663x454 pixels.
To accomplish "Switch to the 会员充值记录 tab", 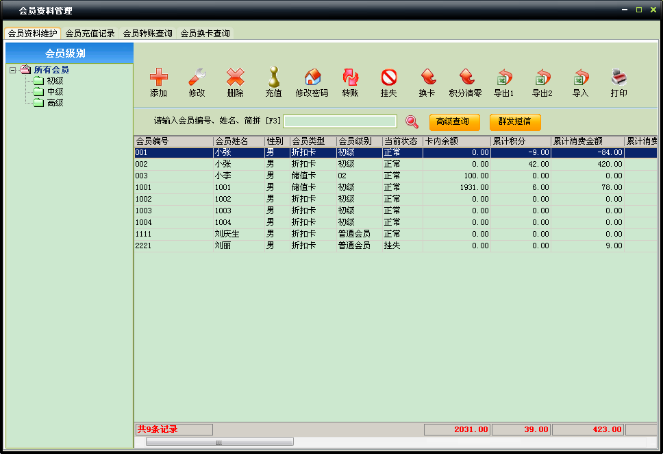I will (90, 33).
